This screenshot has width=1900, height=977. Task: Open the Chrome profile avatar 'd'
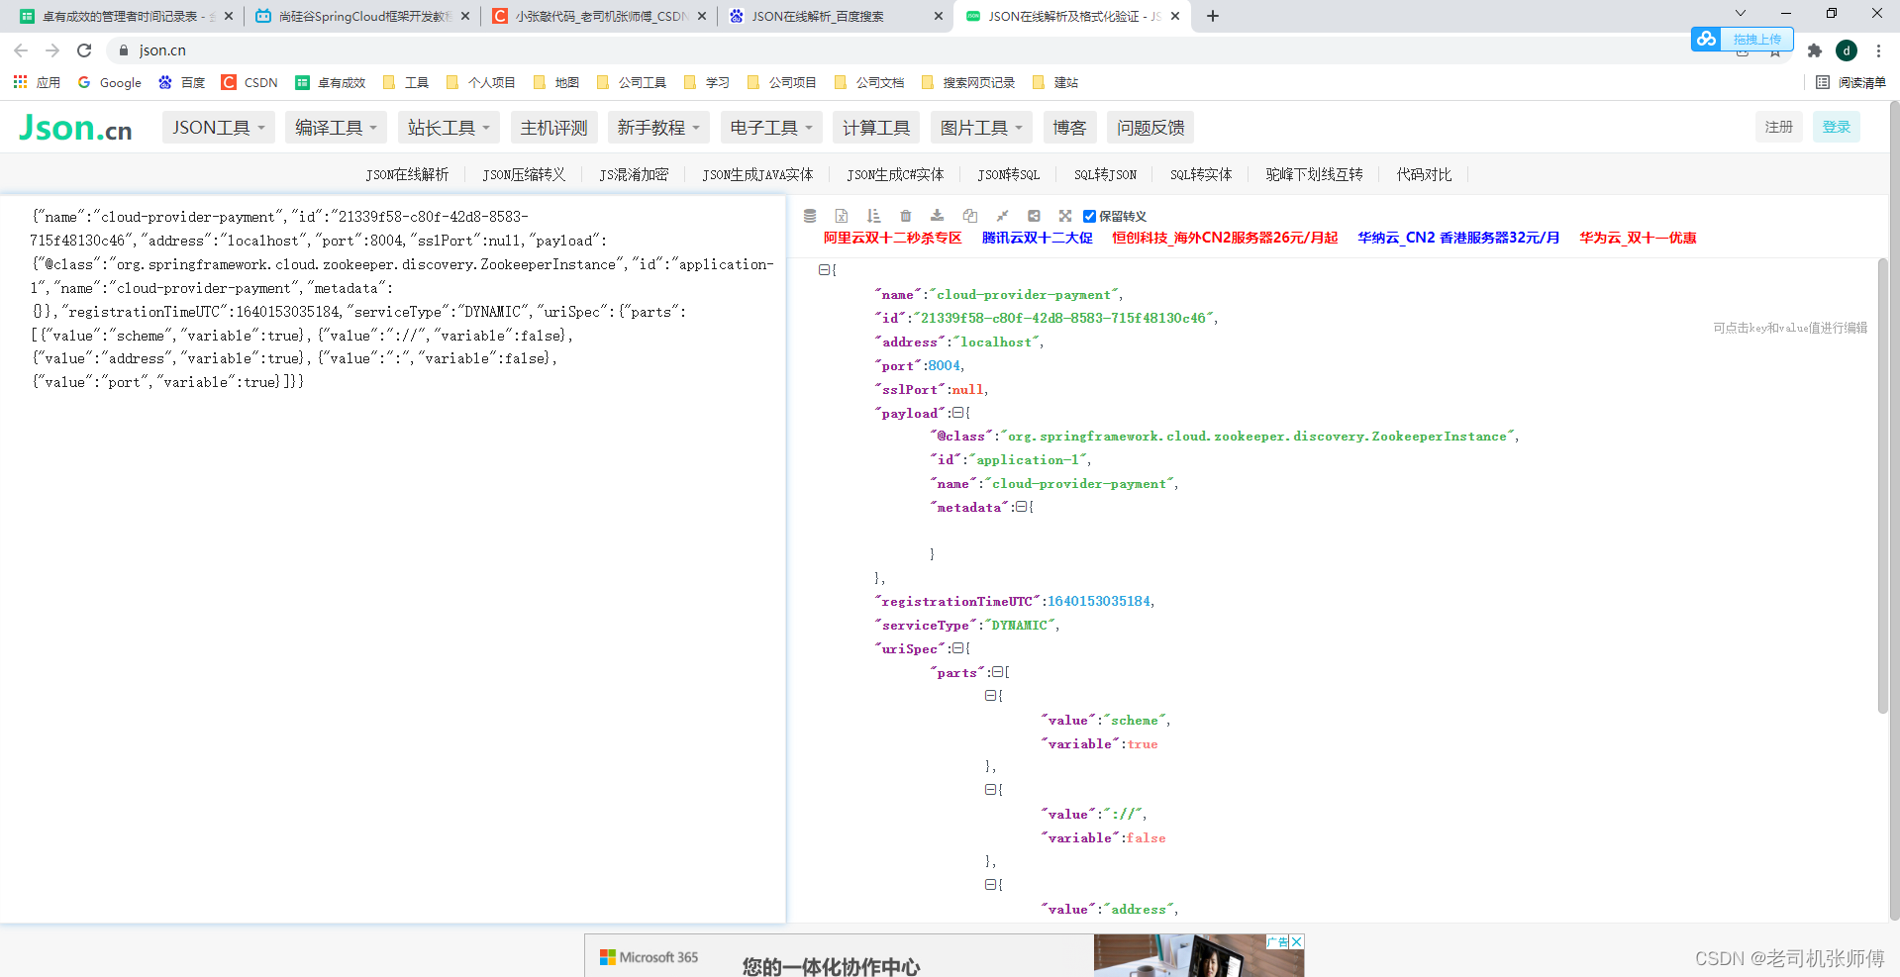click(1847, 50)
